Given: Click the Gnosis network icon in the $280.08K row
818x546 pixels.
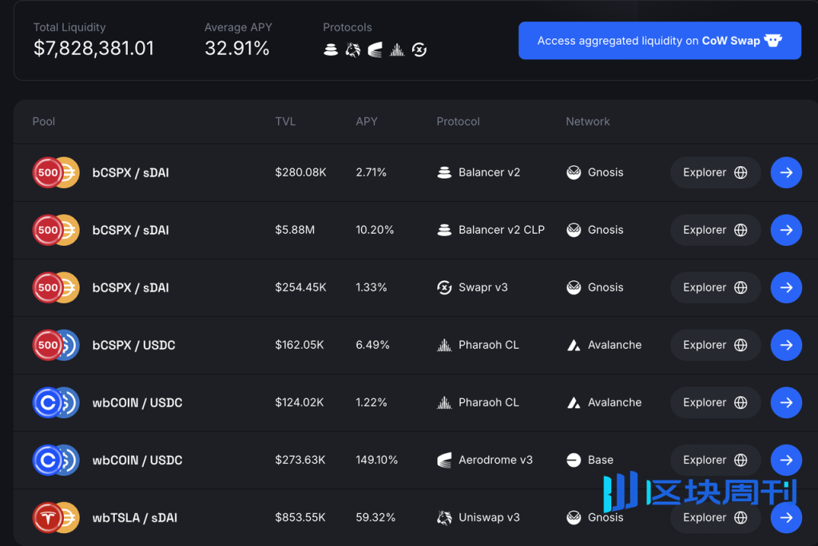Looking at the screenshot, I should pyautogui.click(x=574, y=172).
